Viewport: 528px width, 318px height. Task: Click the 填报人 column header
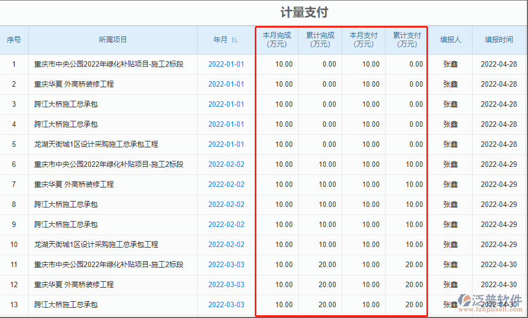(x=451, y=39)
